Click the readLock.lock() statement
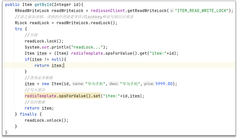Viewport: 238px width, 139px height. click(44, 41)
